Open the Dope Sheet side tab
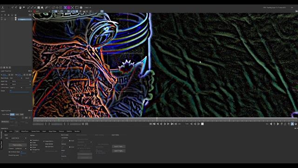298x168 pixels. click(1, 145)
